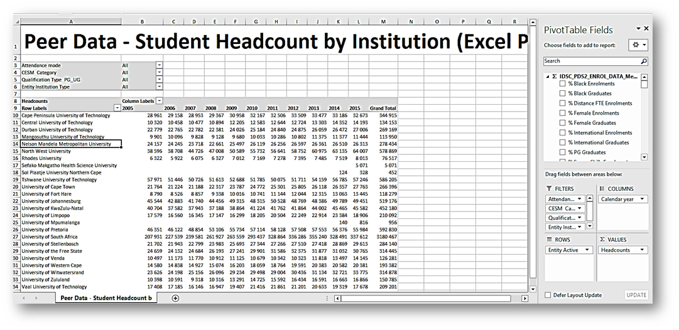Add a new sheet with plus icon
Viewport: 679px width, 330px height.
(x=175, y=298)
